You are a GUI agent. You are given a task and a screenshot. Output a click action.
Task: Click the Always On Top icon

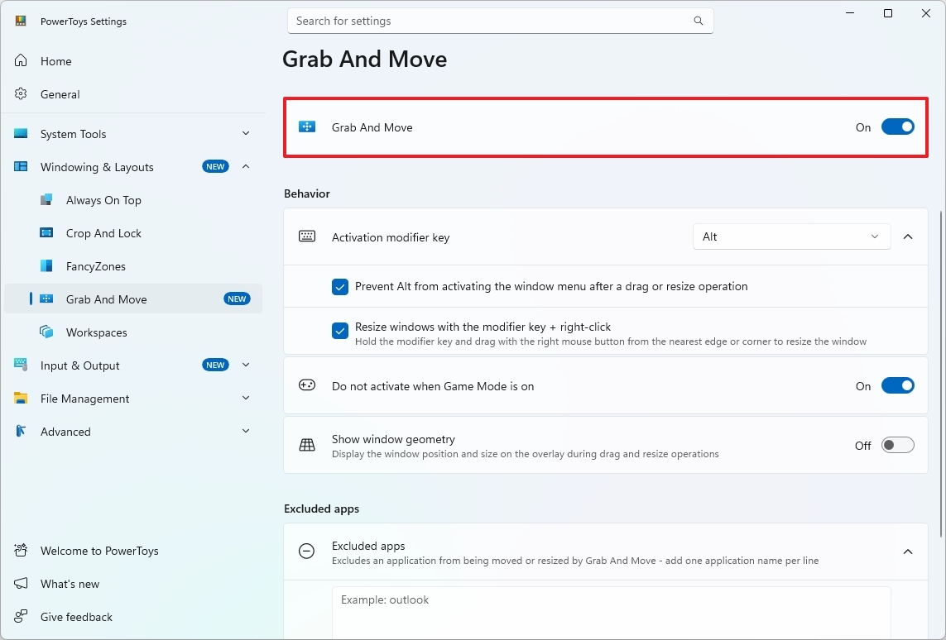click(x=46, y=199)
